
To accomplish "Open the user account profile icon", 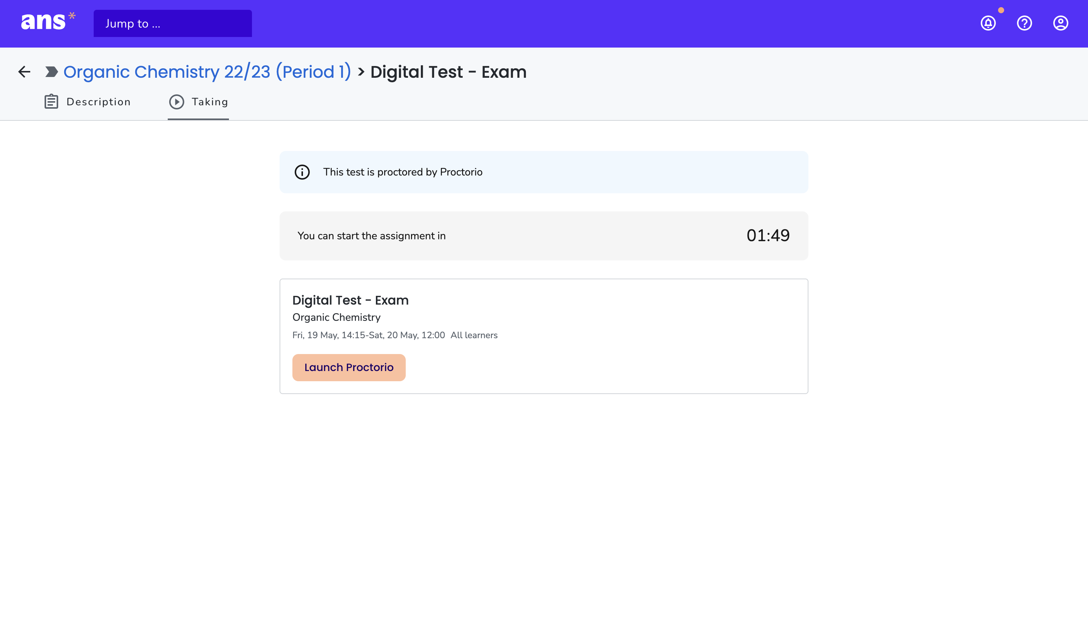I will 1060,23.
